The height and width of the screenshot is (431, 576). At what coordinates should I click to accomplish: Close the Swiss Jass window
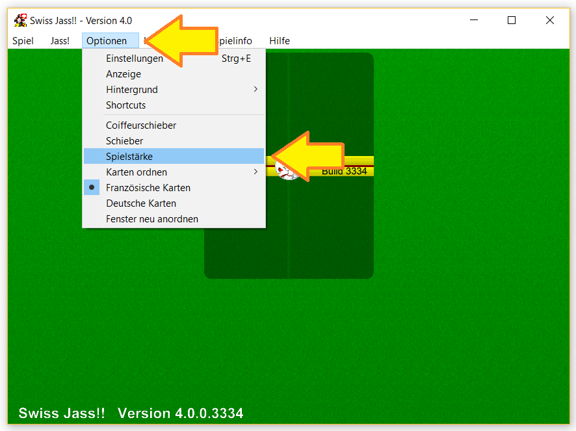pos(549,20)
